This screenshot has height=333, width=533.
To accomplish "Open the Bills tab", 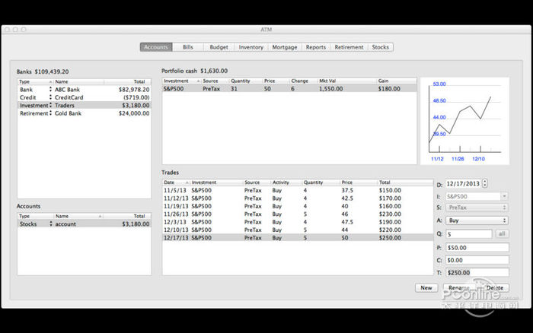I will coord(187,47).
